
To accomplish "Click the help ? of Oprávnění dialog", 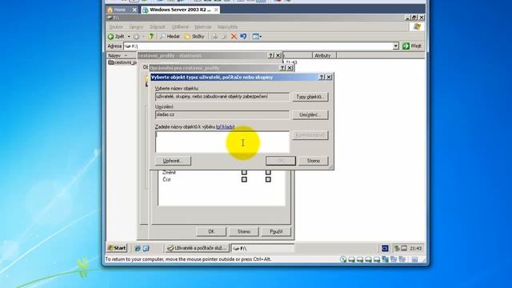I will click(282, 68).
